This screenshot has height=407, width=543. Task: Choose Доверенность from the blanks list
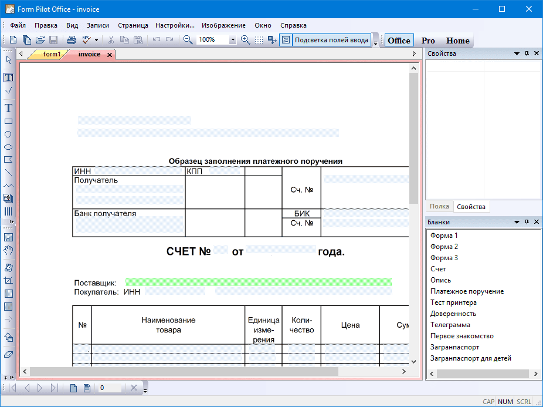point(453,314)
